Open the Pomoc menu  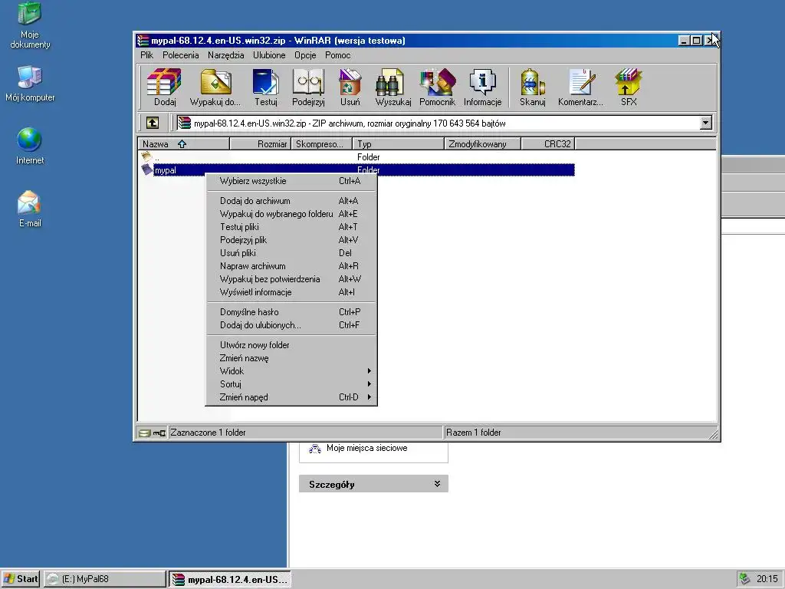click(338, 55)
